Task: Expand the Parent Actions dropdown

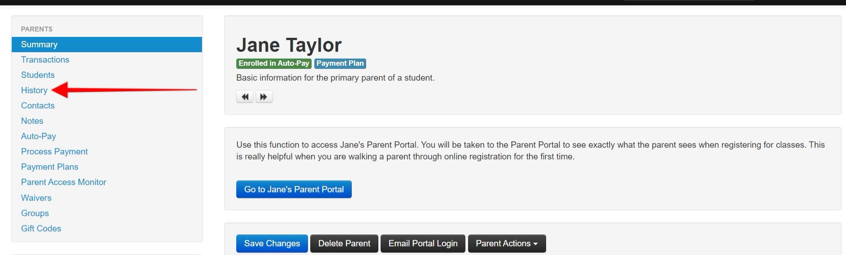Action: (506, 244)
